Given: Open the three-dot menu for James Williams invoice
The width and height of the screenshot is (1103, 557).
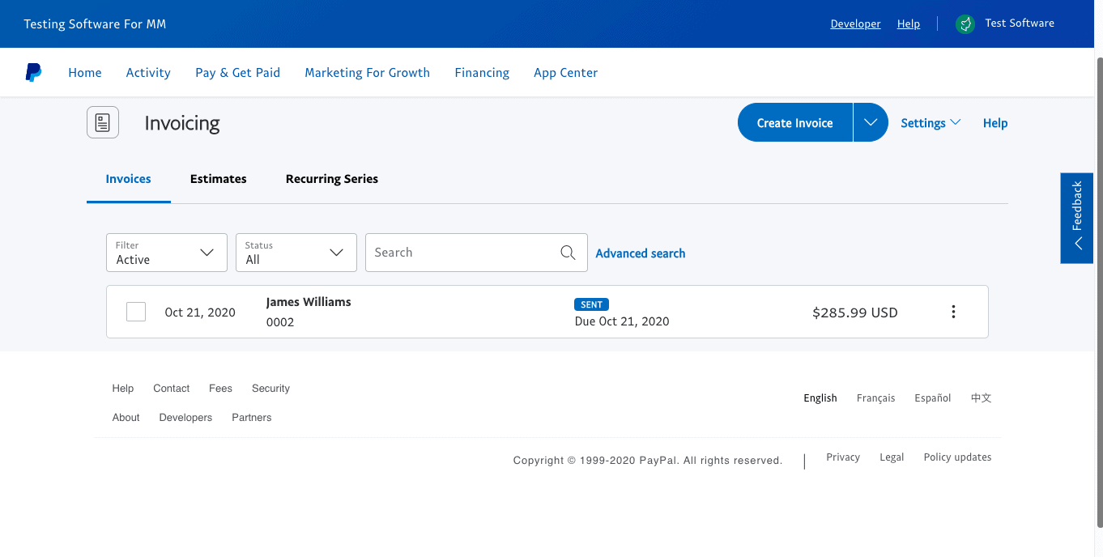Looking at the screenshot, I should pos(953,312).
